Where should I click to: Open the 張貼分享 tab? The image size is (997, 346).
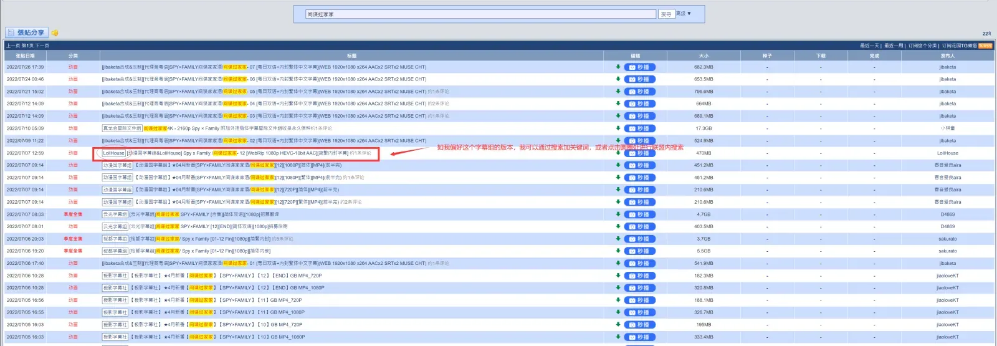tap(27, 32)
